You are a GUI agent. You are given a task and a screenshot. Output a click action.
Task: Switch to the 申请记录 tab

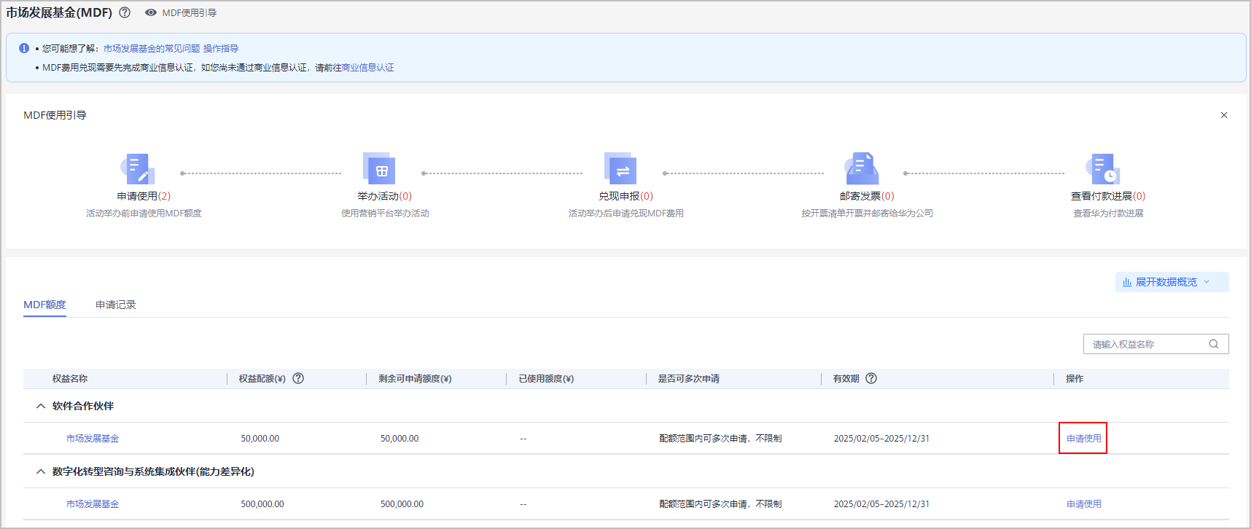click(x=116, y=305)
